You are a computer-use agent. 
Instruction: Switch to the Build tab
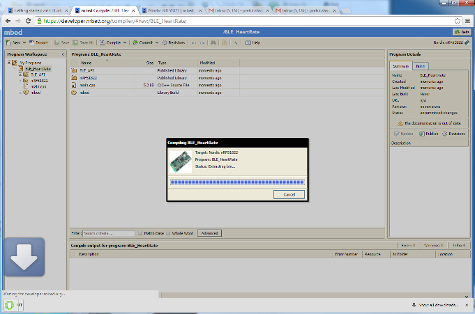pos(421,66)
